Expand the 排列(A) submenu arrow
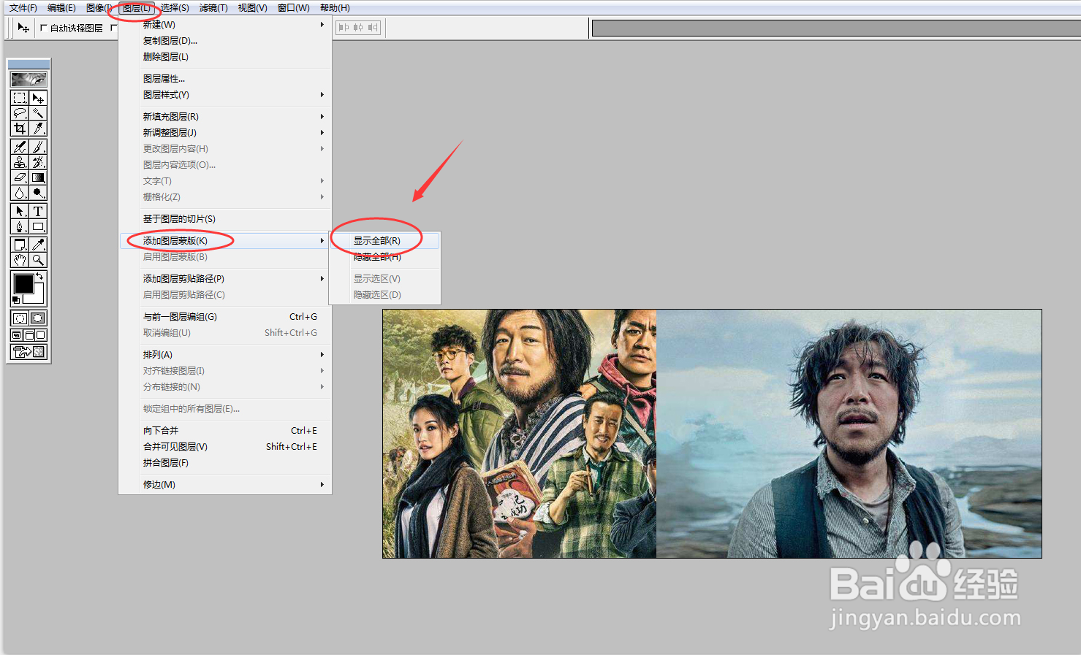This screenshot has height=655, width=1081. click(x=322, y=355)
